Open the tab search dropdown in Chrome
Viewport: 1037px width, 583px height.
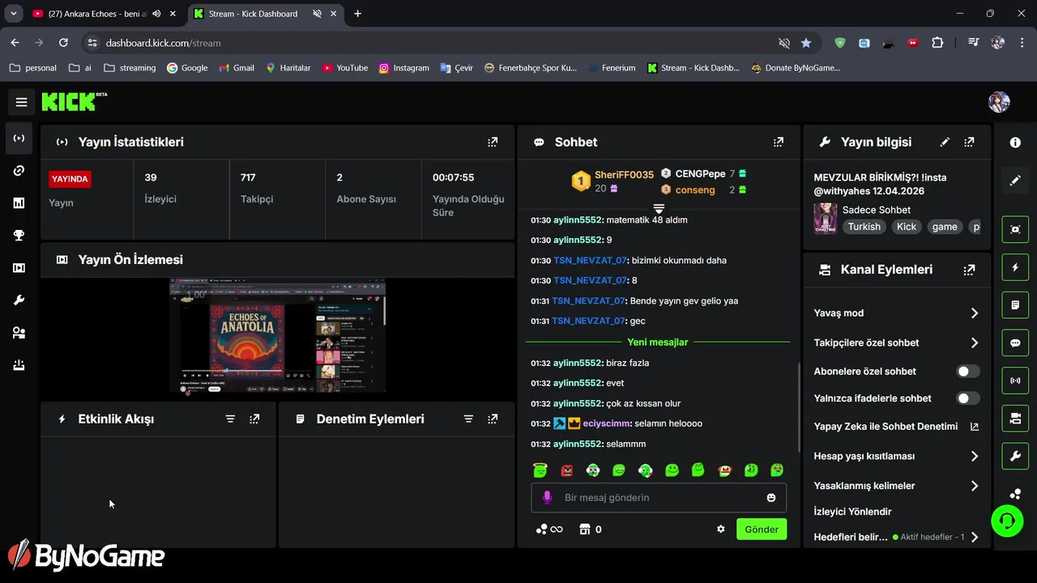14,14
